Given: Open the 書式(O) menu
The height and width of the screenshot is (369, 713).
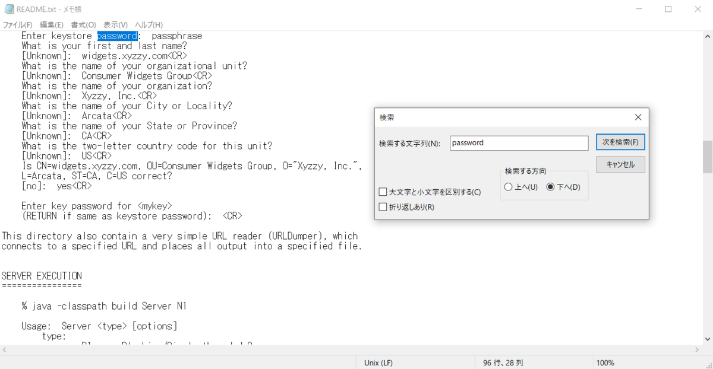Looking at the screenshot, I should [83, 25].
